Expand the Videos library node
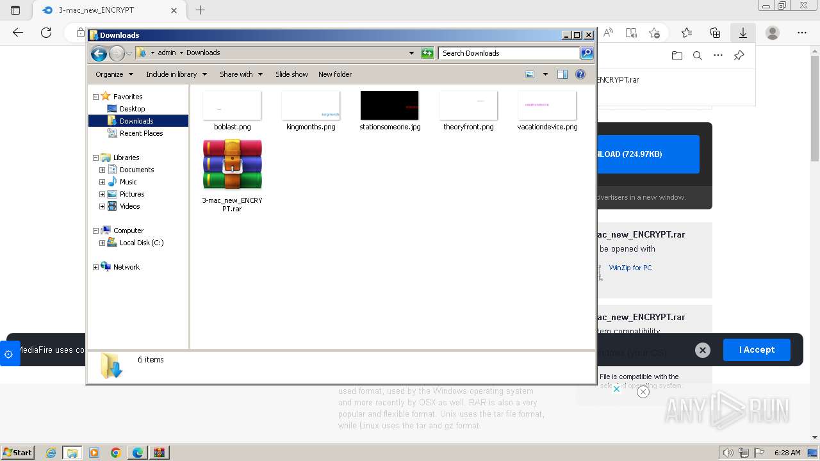The height and width of the screenshot is (461, 820). click(102, 206)
